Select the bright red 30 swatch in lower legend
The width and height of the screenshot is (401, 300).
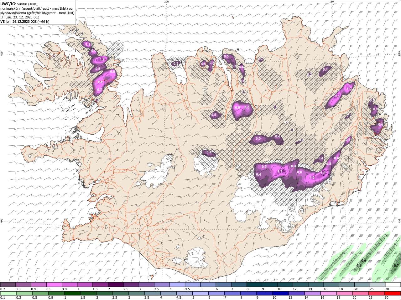392,293
